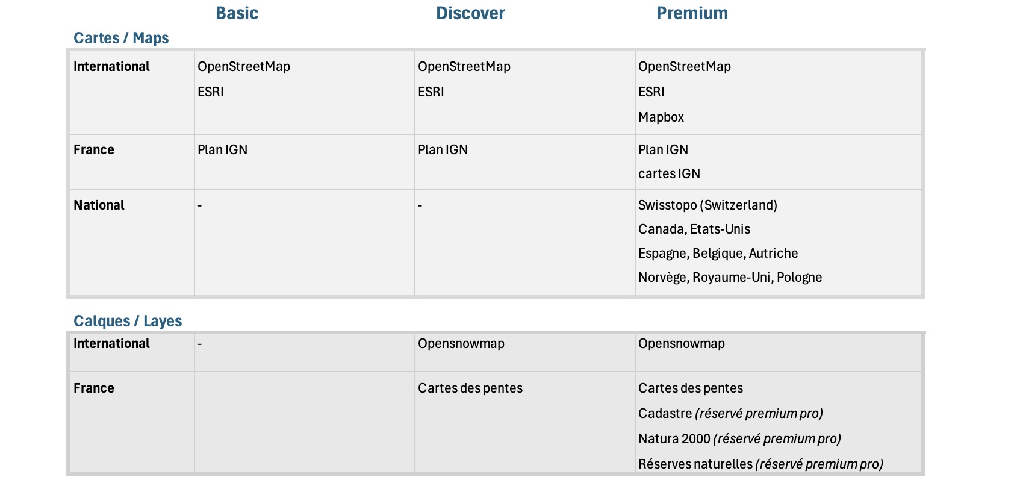The image size is (1020, 489).
Task: Click the Basic plan column header
Action: pyautogui.click(x=237, y=13)
